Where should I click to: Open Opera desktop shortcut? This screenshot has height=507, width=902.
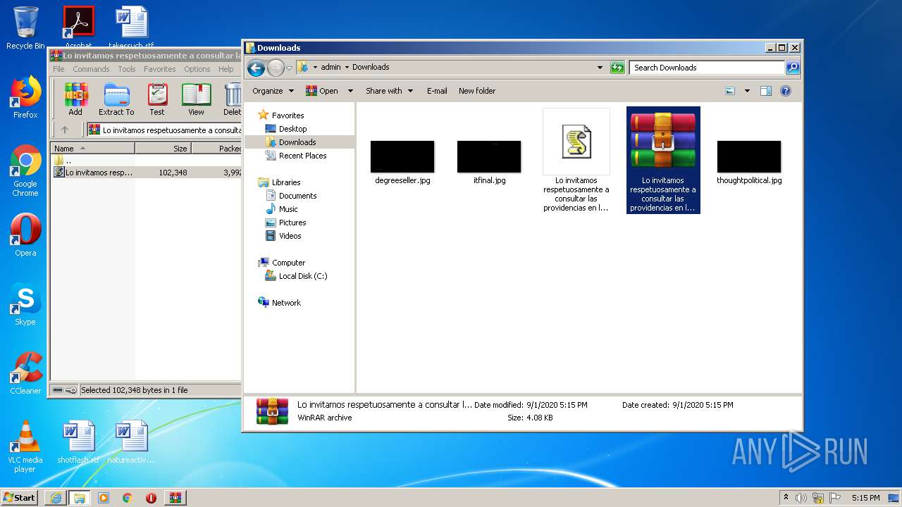(25, 235)
